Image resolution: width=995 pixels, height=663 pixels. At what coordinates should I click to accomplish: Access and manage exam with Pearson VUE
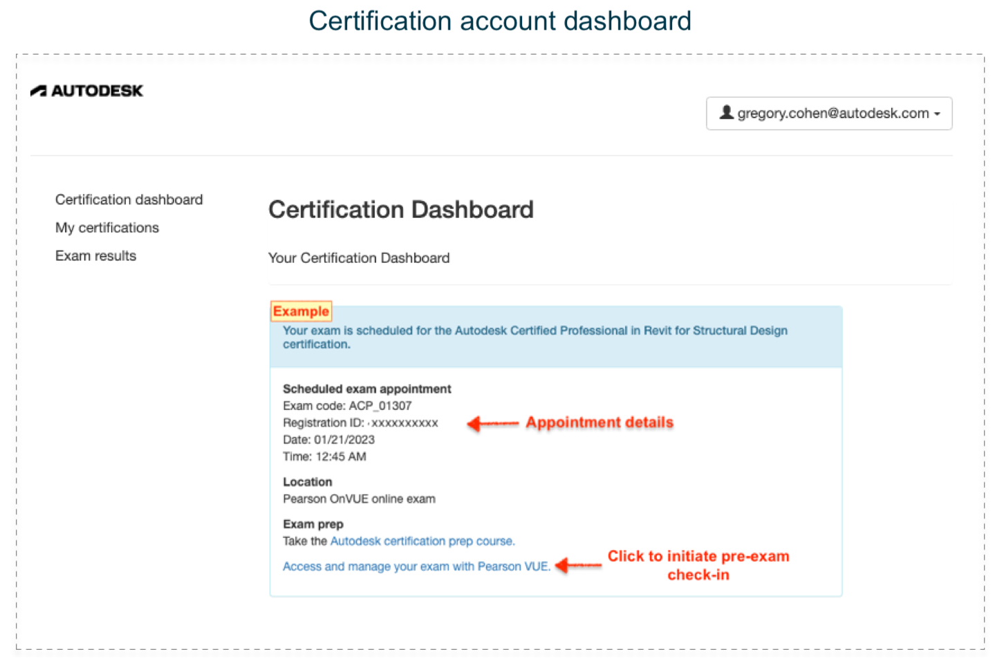click(416, 567)
